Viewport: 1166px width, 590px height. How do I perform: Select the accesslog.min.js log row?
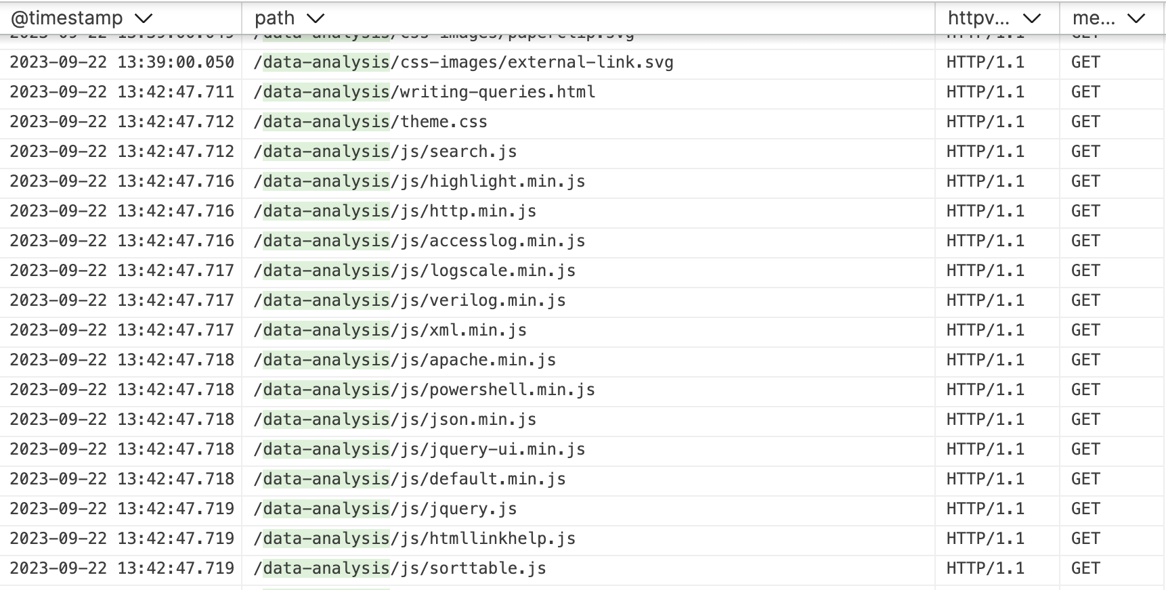point(419,241)
